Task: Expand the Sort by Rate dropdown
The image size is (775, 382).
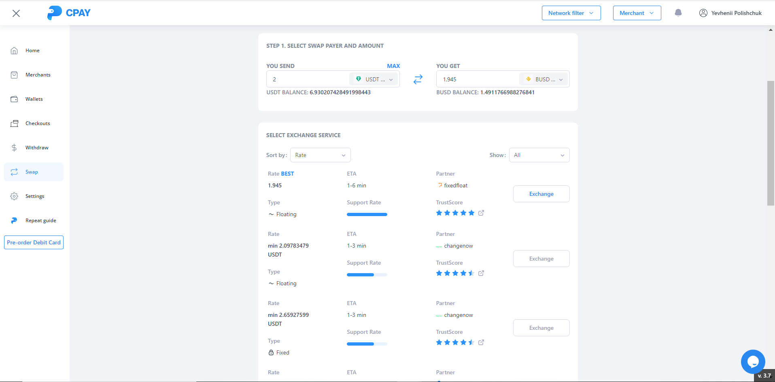Action: [320, 155]
